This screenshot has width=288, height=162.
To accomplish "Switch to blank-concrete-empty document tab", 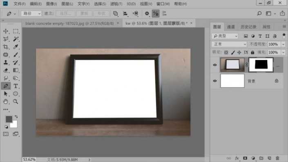I will tap(69, 23).
